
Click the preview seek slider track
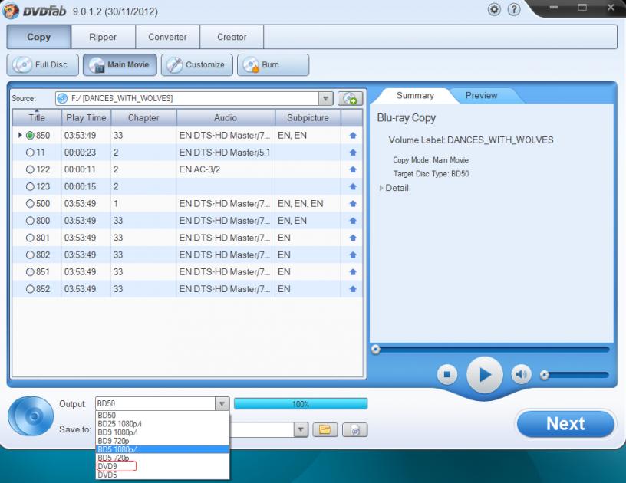click(x=491, y=349)
